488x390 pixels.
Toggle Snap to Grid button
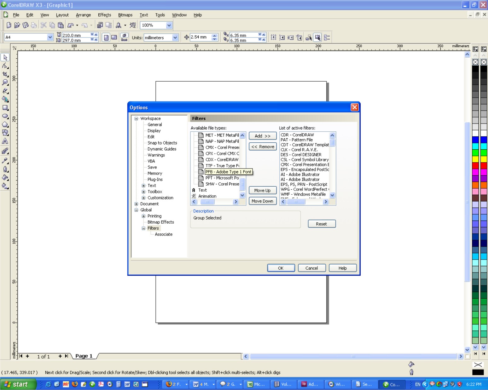point(273,37)
